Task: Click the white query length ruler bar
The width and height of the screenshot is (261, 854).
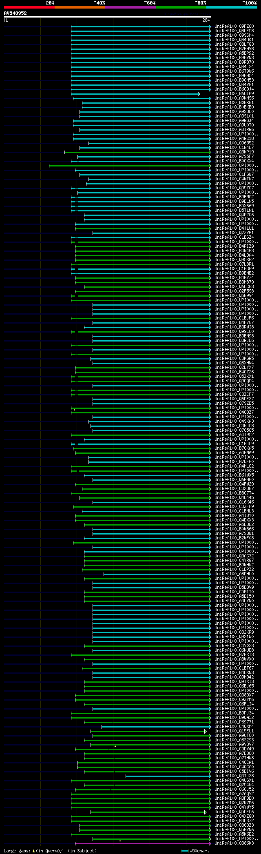Action: [x=108, y=17]
